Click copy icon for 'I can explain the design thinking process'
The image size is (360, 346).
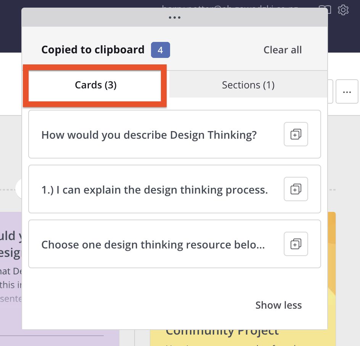coord(296,189)
